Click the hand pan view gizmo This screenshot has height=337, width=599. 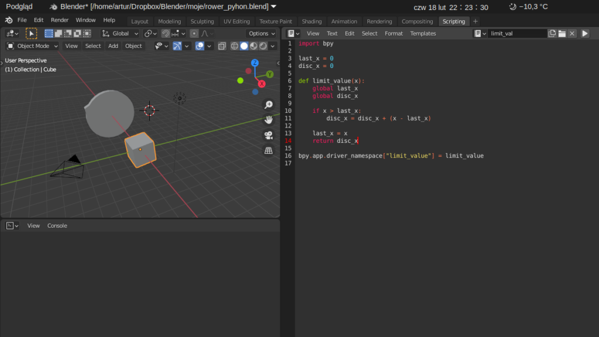pyautogui.click(x=268, y=120)
